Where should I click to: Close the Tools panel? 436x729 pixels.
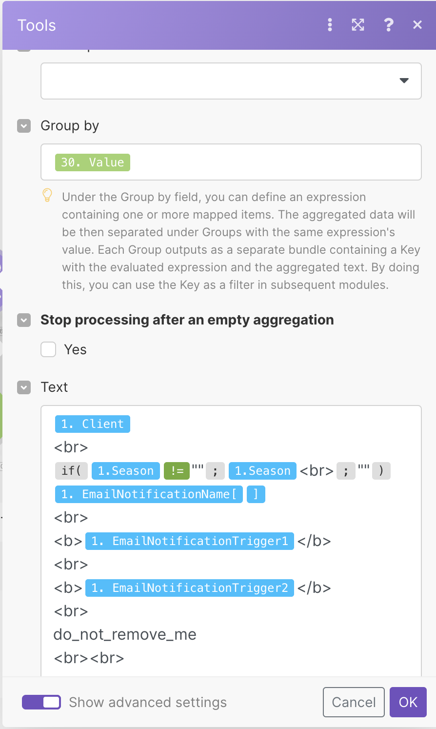[x=417, y=25]
